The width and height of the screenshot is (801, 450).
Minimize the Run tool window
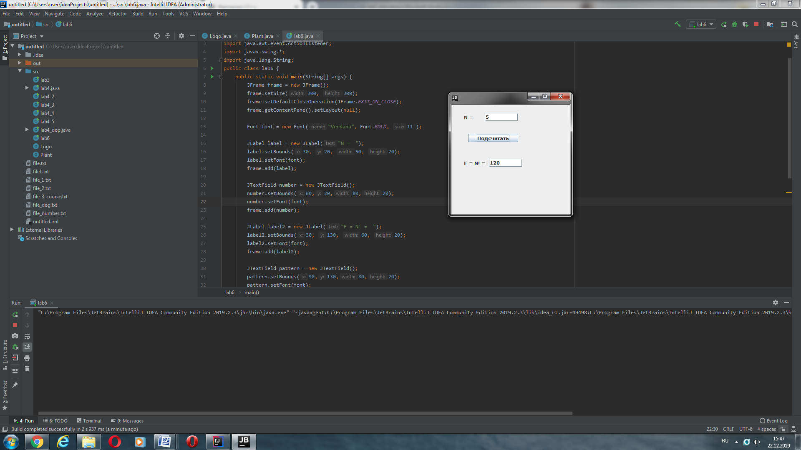(x=786, y=302)
